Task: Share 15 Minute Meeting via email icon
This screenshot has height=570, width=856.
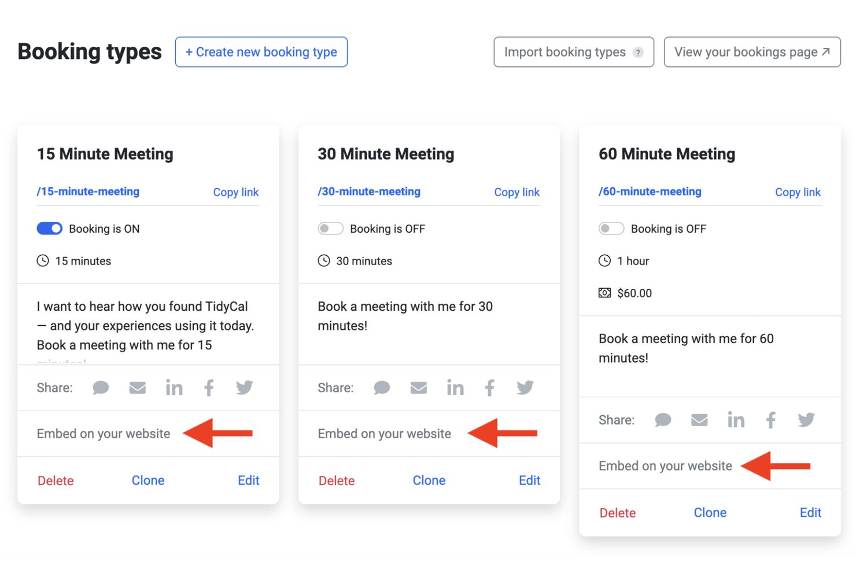Action: point(137,388)
